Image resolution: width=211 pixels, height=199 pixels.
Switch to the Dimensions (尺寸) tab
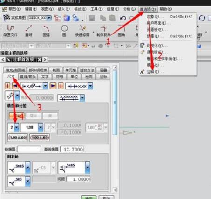(11, 76)
